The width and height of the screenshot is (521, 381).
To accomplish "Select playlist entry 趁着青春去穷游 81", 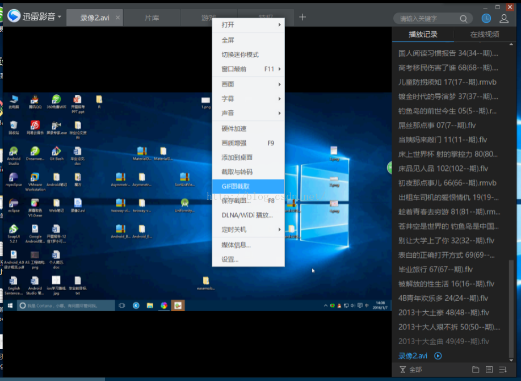I will [450, 212].
